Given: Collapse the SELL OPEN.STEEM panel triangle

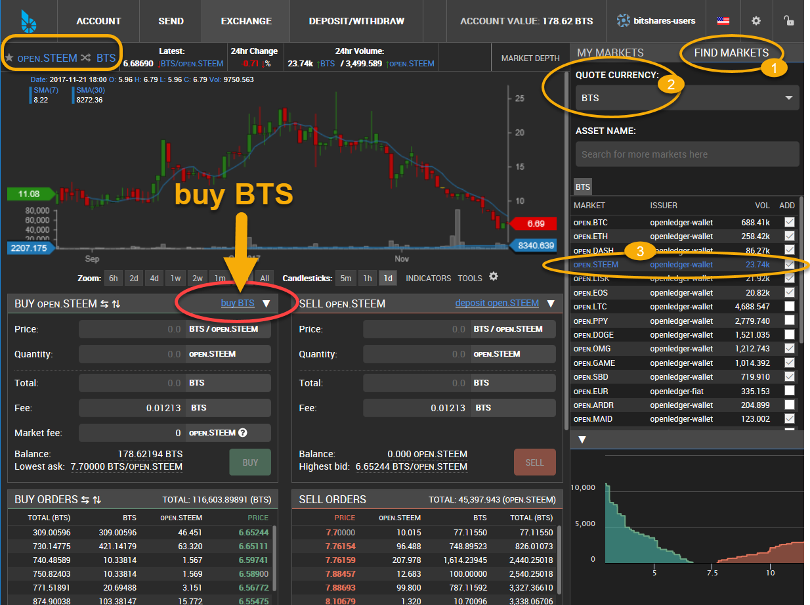Looking at the screenshot, I should [551, 303].
